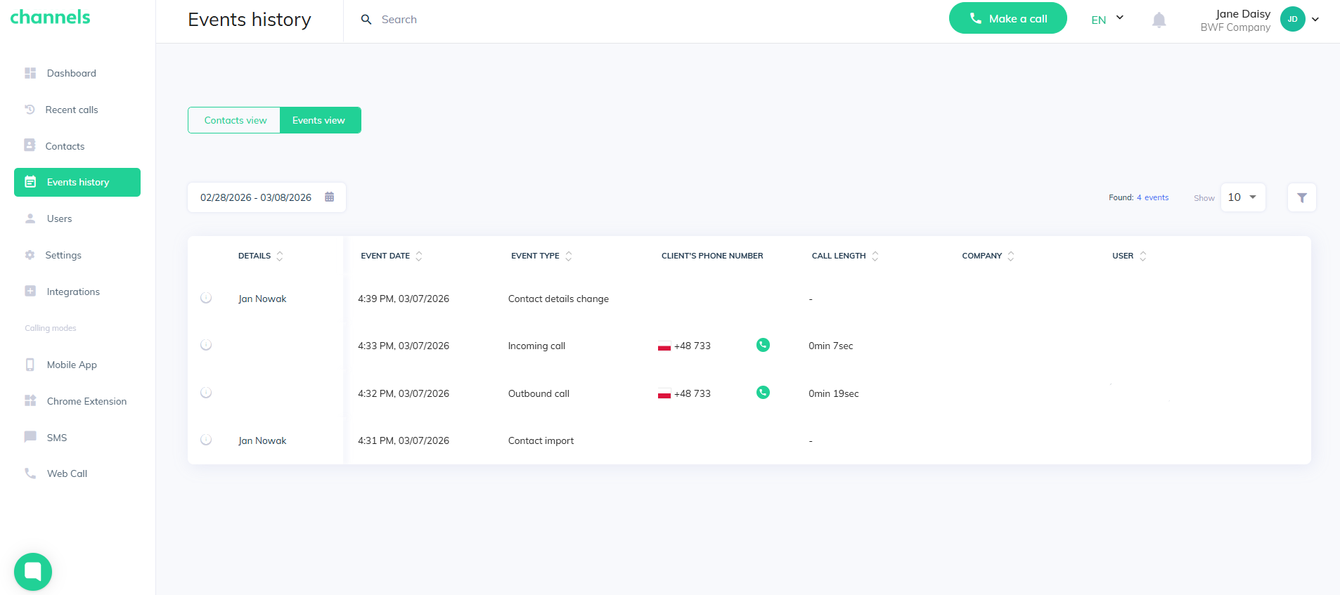Open the EN language dropdown

(1107, 20)
